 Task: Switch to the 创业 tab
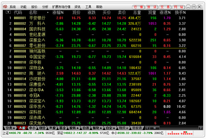pos(42,128)
